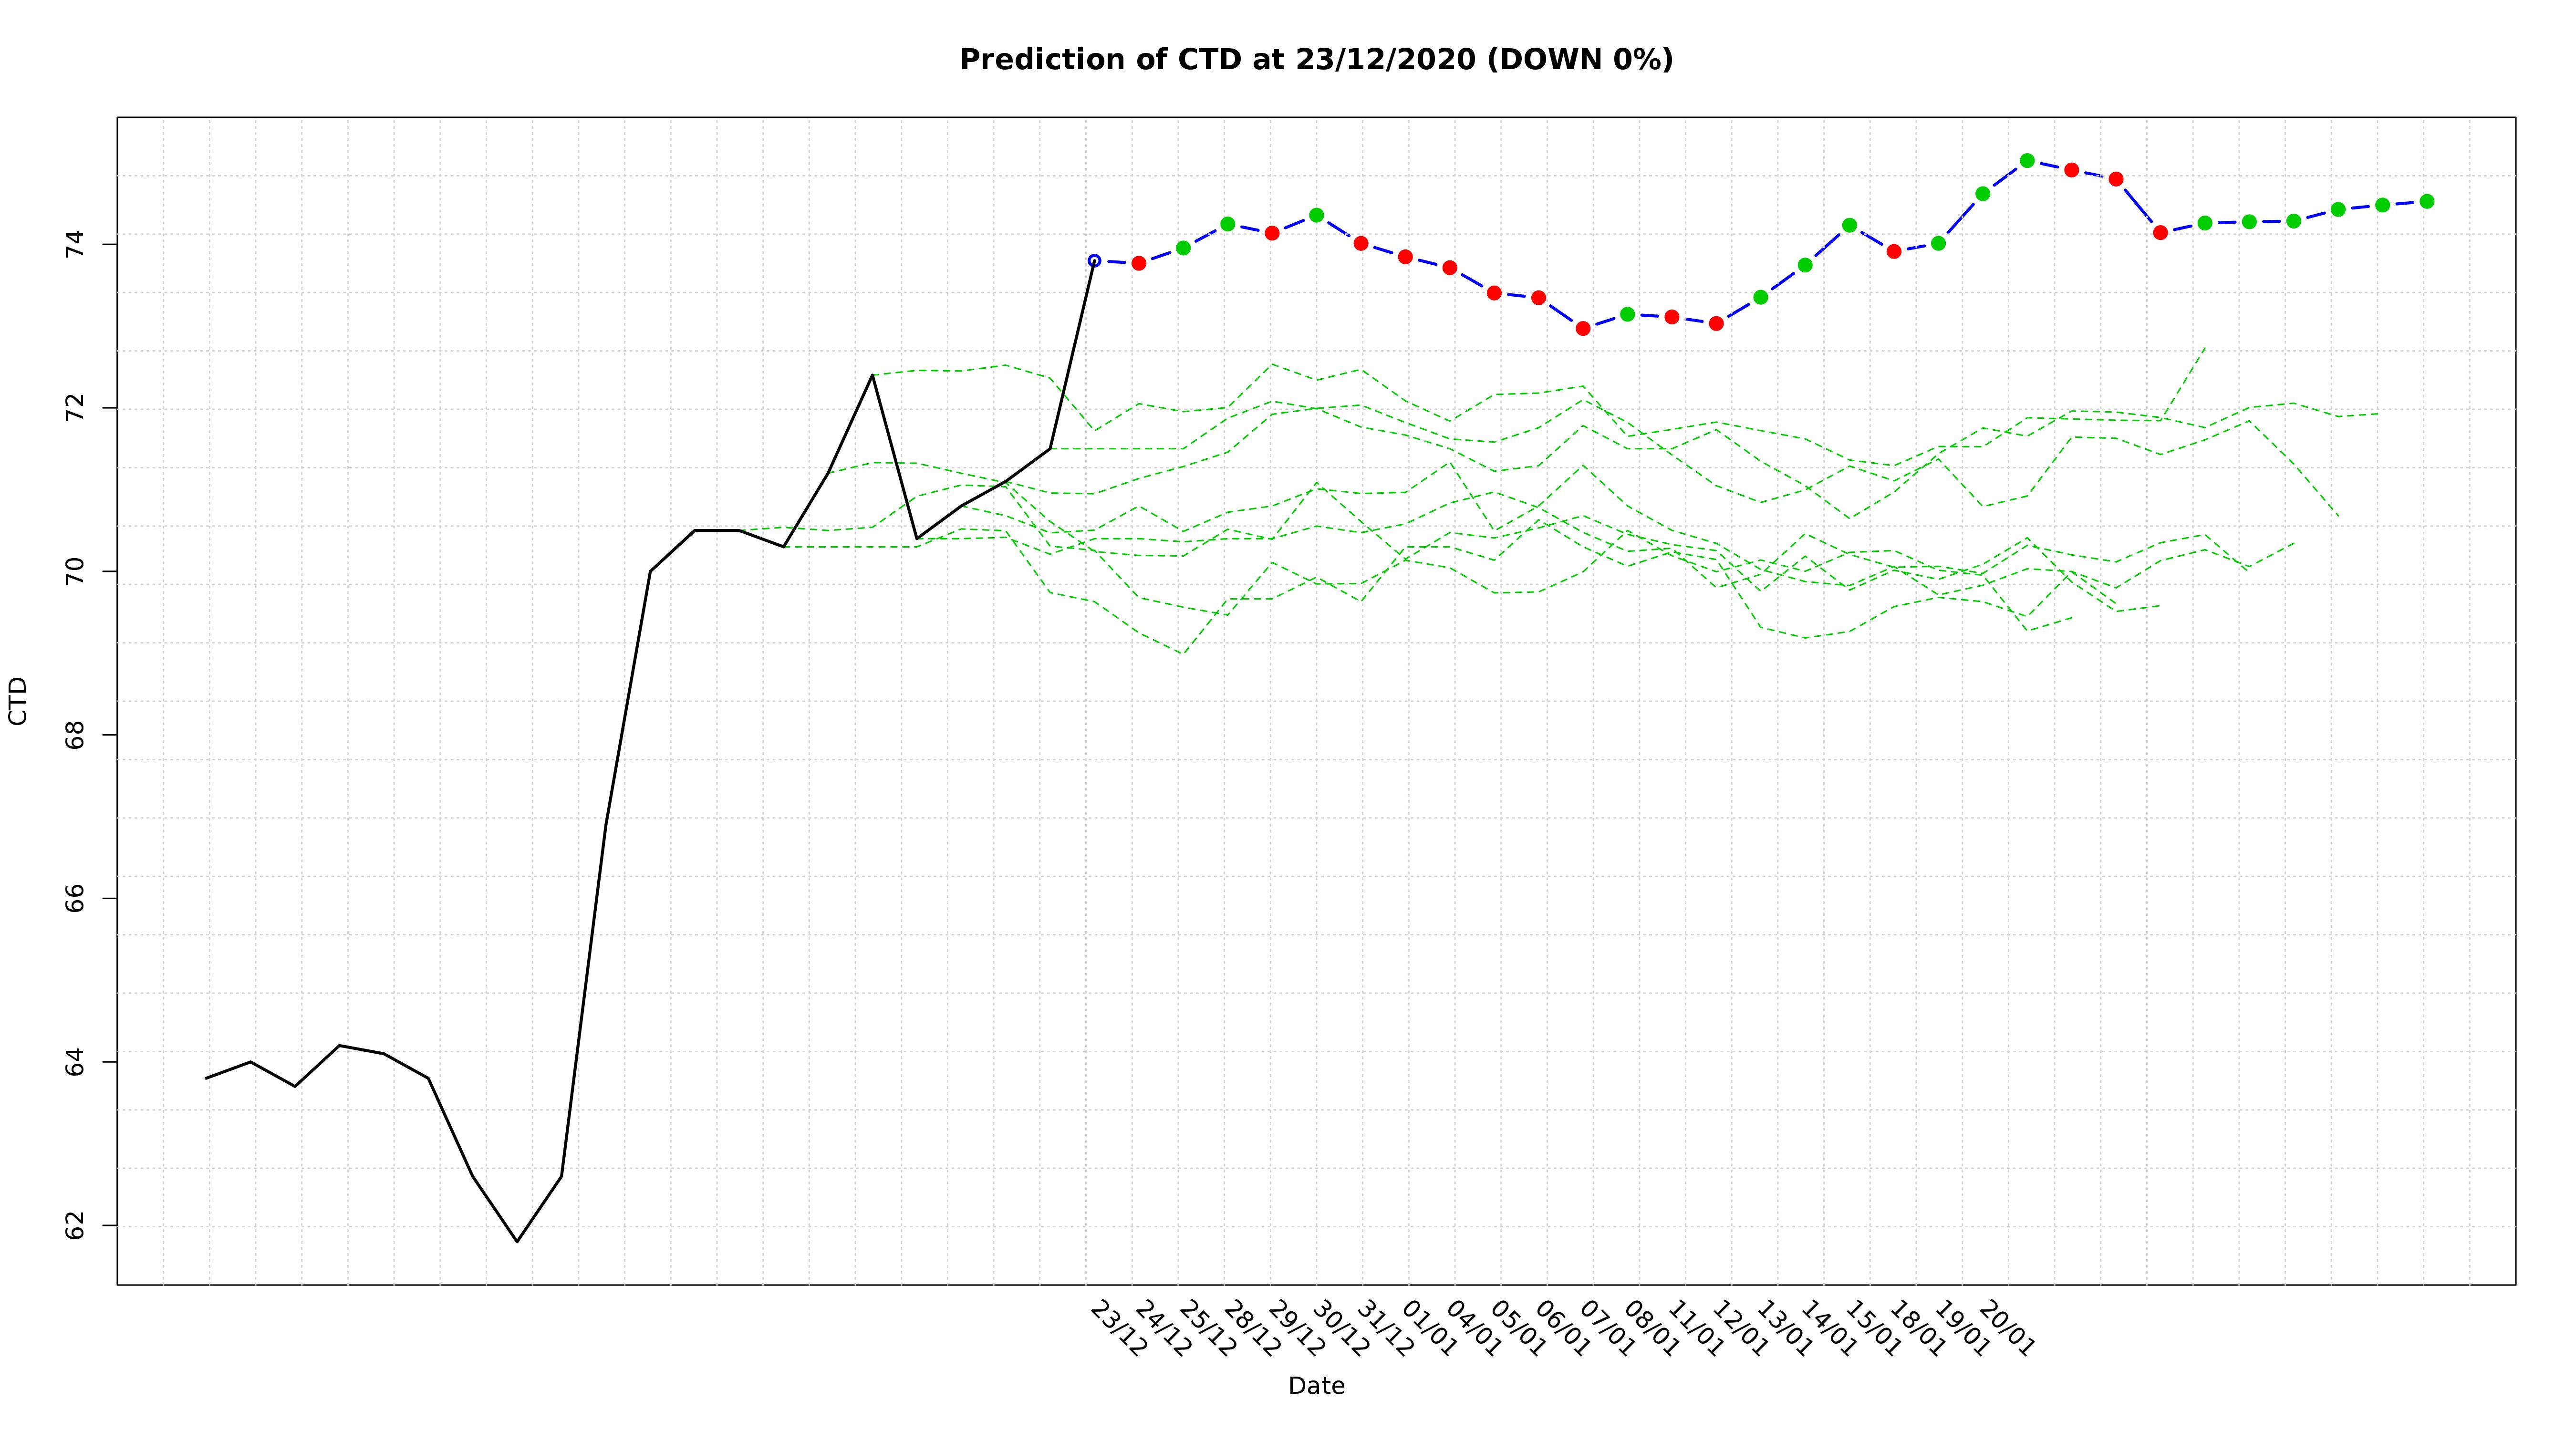This screenshot has height=1431, width=2576.
Task: Click the open blue circle at 23/12
Action: 1094,261
